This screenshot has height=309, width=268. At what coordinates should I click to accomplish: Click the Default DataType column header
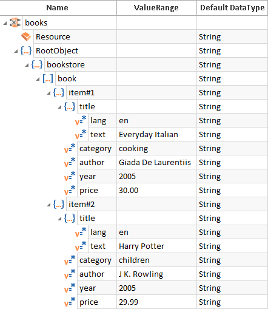click(232, 8)
